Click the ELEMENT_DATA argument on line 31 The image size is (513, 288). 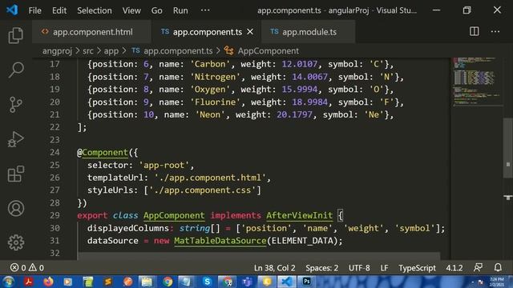pyautogui.click(x=302, y=241)
